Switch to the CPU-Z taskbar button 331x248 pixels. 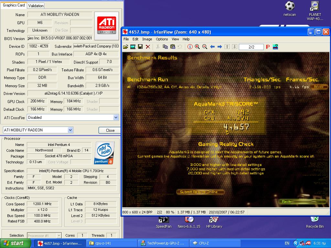(x=215, y=243)
